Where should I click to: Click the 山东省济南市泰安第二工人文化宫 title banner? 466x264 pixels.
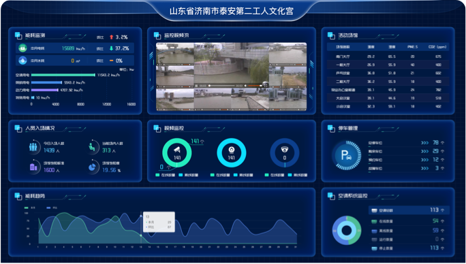point(232,12)
